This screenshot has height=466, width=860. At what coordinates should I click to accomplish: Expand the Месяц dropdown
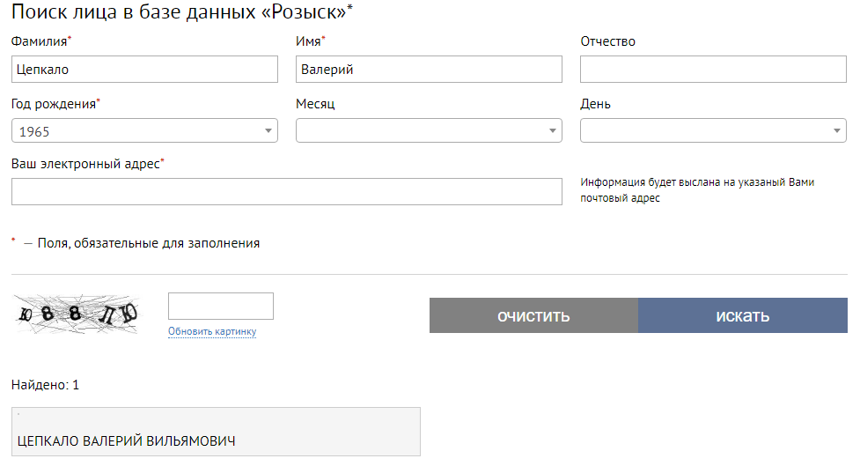coord(429,131)
